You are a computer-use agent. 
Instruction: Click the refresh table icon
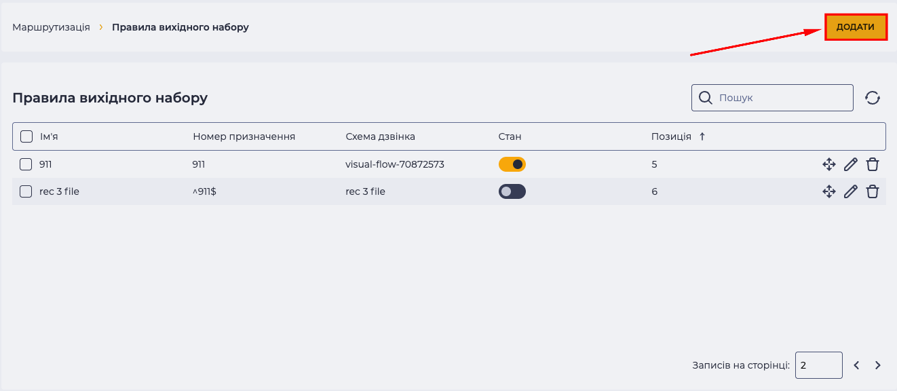coord(873,98)
